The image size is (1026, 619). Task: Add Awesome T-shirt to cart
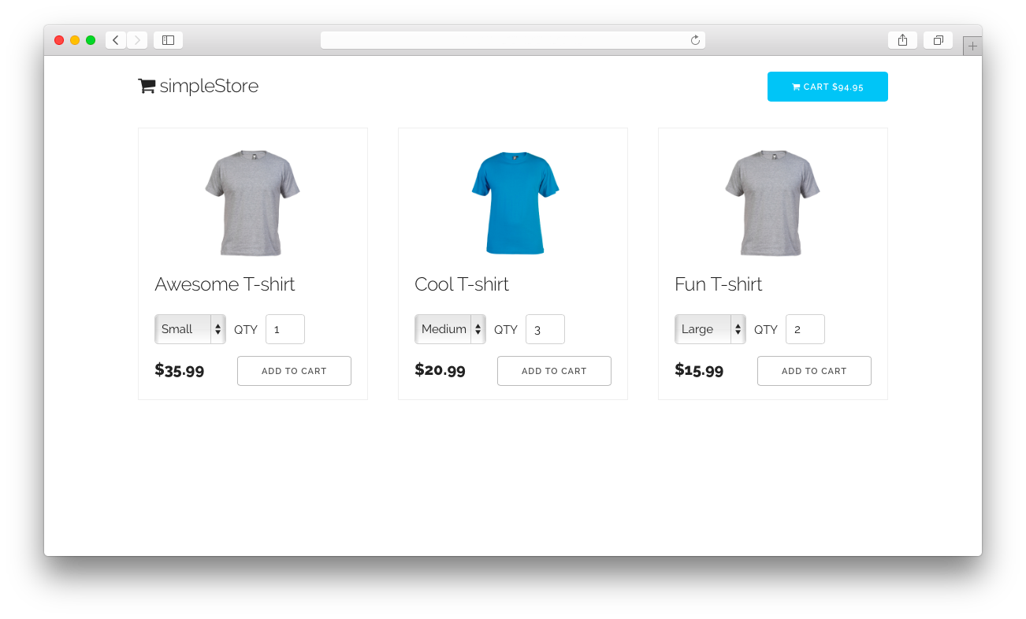(x=294, y=371)
